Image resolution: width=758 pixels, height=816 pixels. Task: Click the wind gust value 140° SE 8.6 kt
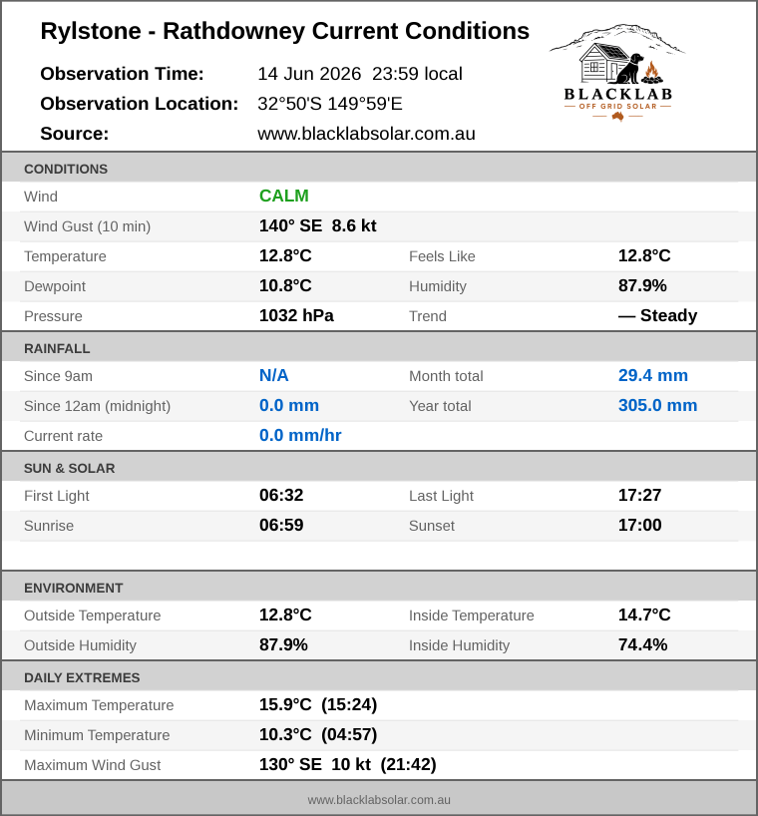pyautogui.click(x=318, y=225)
